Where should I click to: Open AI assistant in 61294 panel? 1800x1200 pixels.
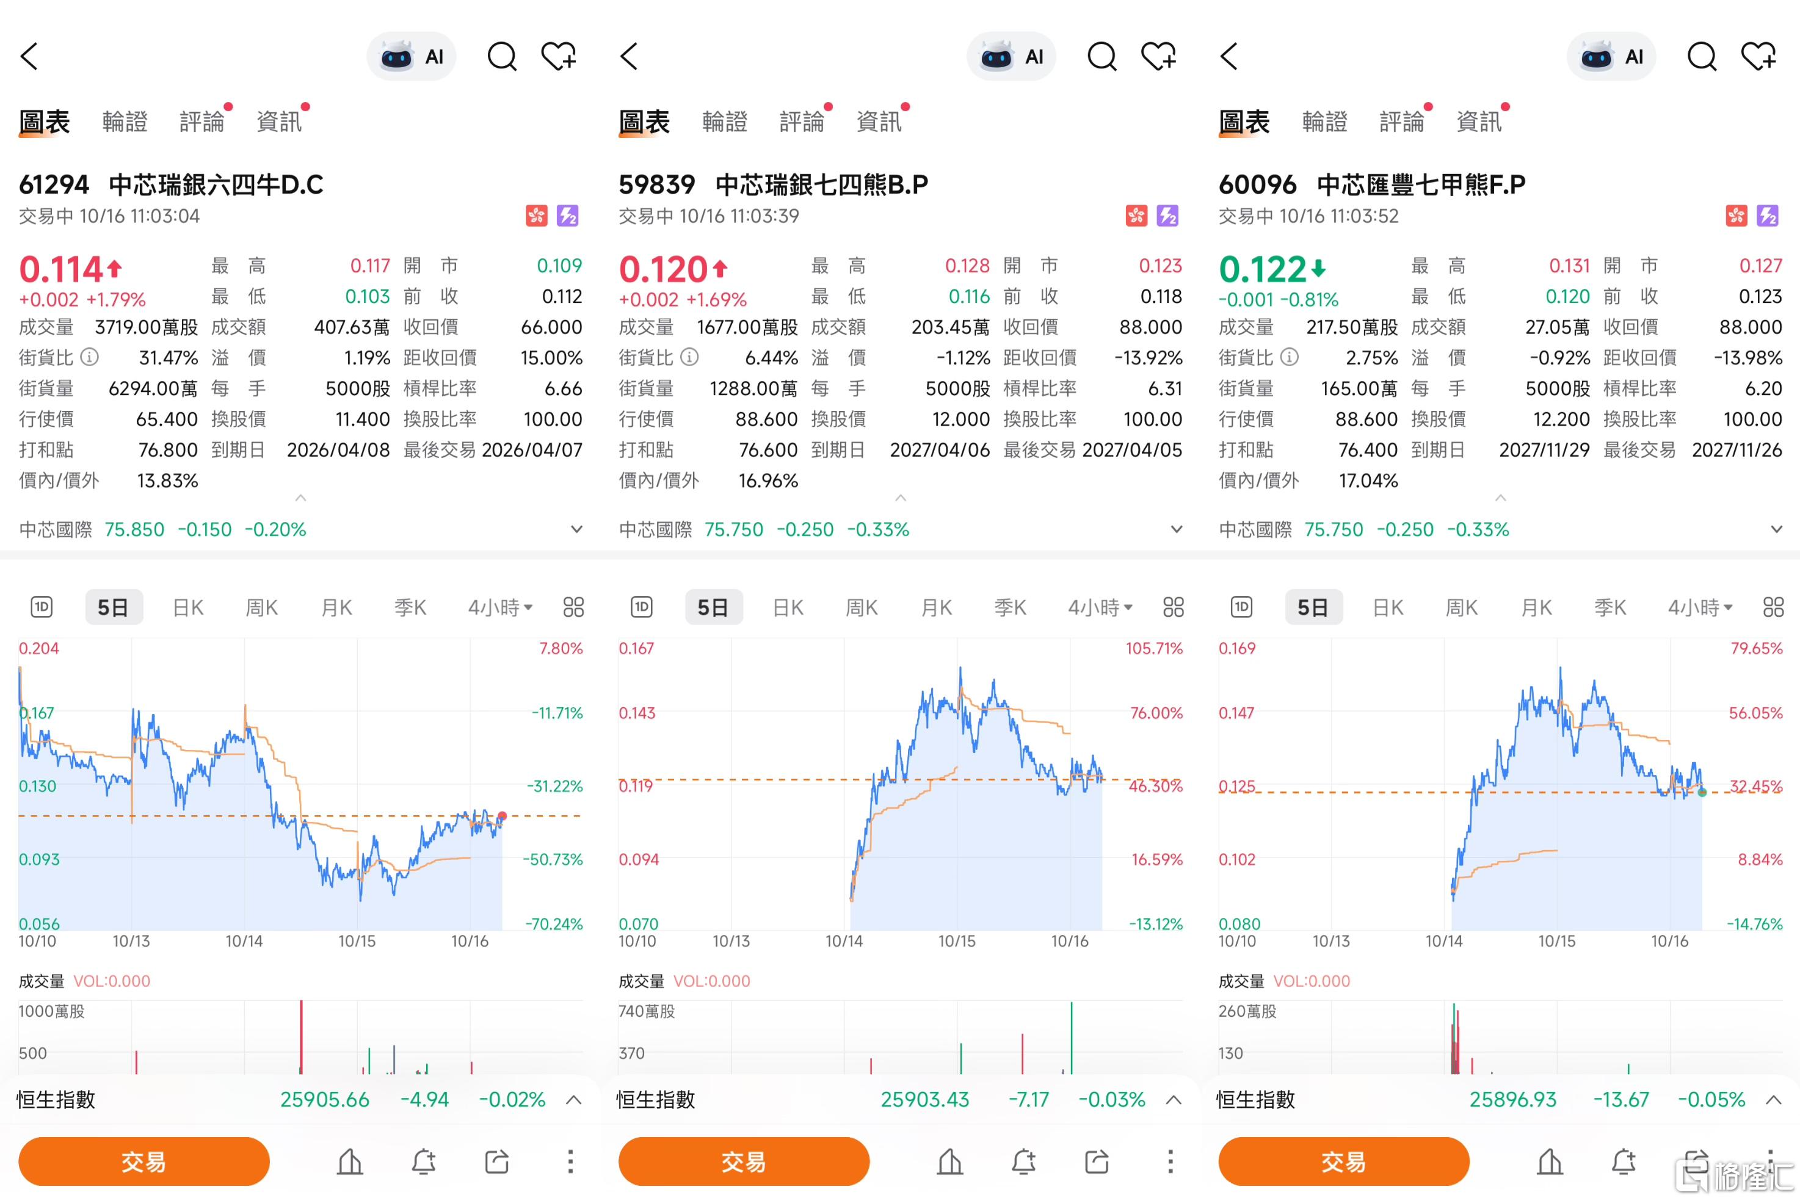(412, 57)
